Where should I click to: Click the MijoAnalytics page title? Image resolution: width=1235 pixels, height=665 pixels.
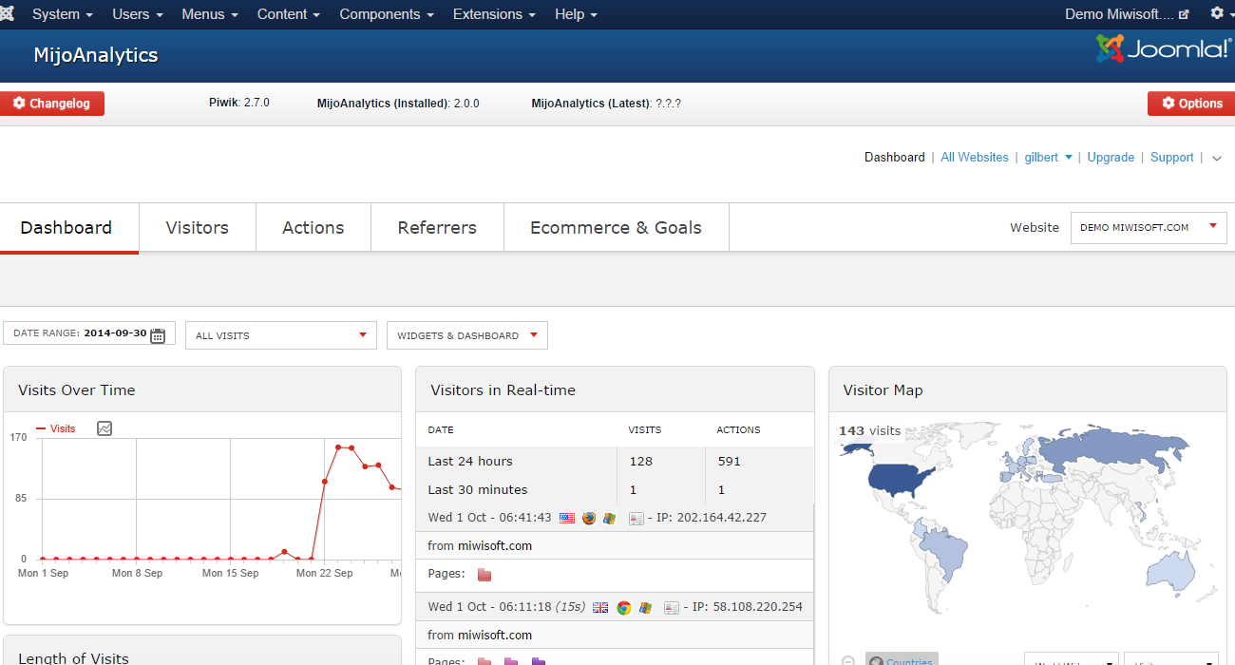tap(96, 55)
